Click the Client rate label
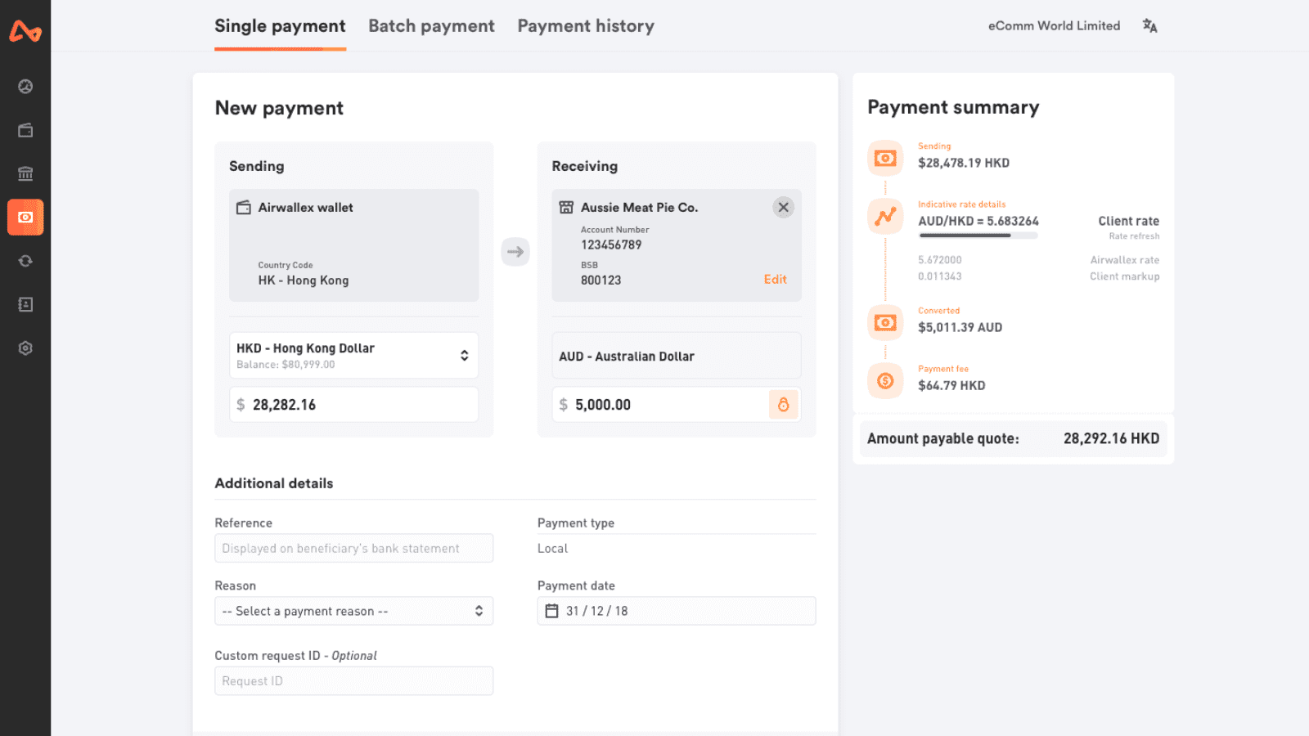This screenshot has width=1309, height=736. click(x=1129, y=221)
